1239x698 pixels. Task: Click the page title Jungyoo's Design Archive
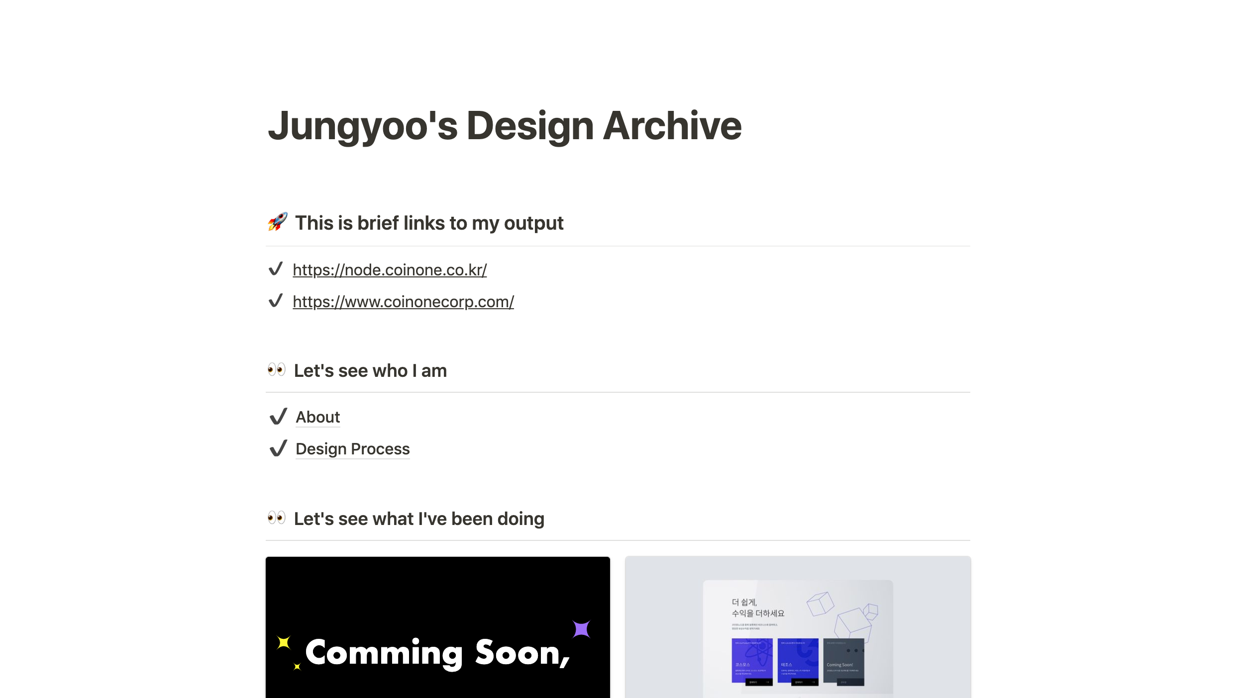[504, 126]
